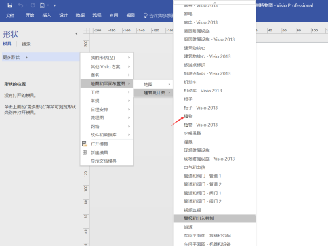328x246 pixels.
Task: Select the 车间平面图 - 存储和分配 stencil
Action: (x=215, y=236)
